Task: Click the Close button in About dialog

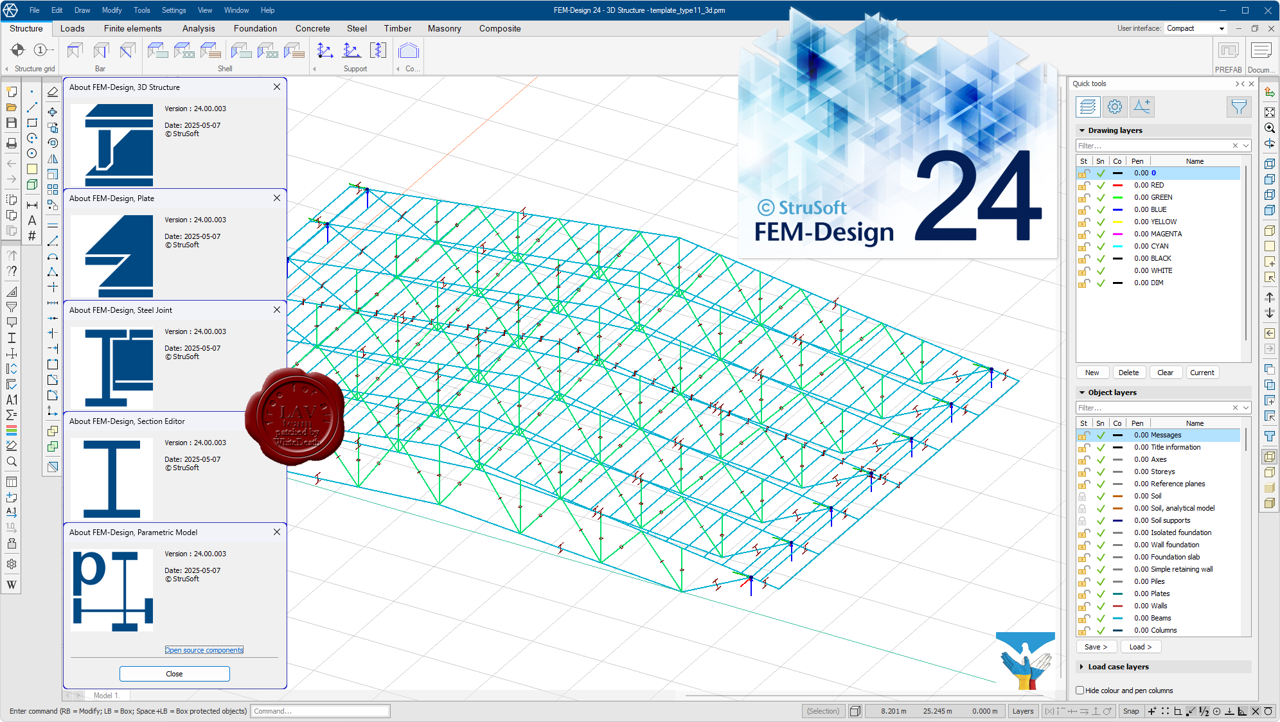Action: click(174, 674)
